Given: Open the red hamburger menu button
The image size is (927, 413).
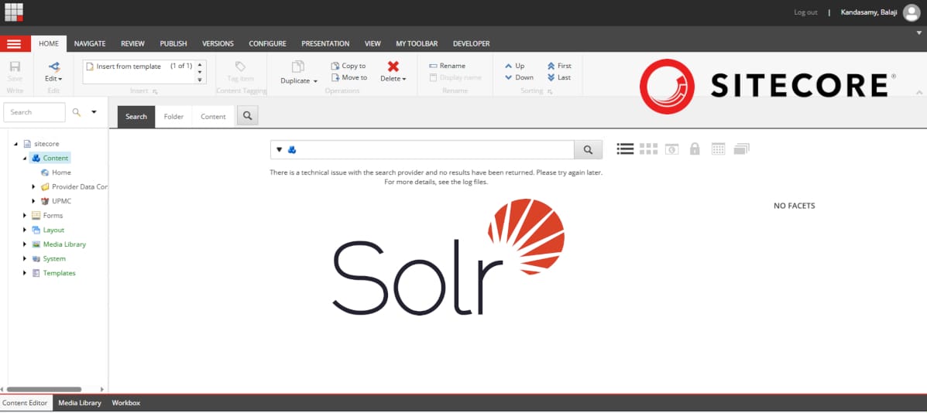Looking at the screenshot, I should click(x=15, y=43).
